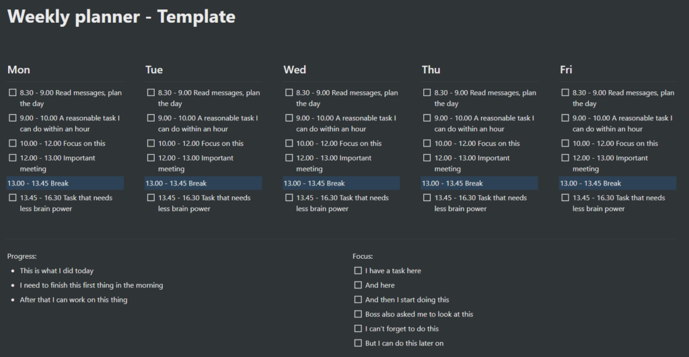Tick 'But I can do this later on'
Image resolution: width=689 pixels, height=357 pixels.
(358, 343)
